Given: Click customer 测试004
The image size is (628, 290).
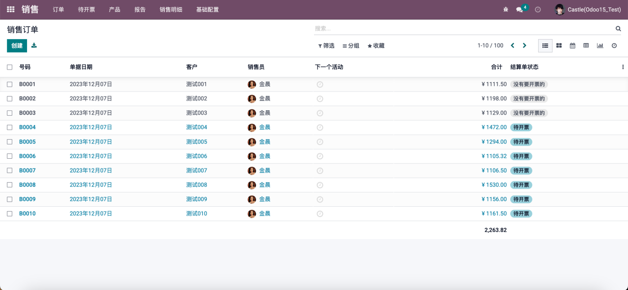Looking at the screenshot, I should [x=197, y=127].
